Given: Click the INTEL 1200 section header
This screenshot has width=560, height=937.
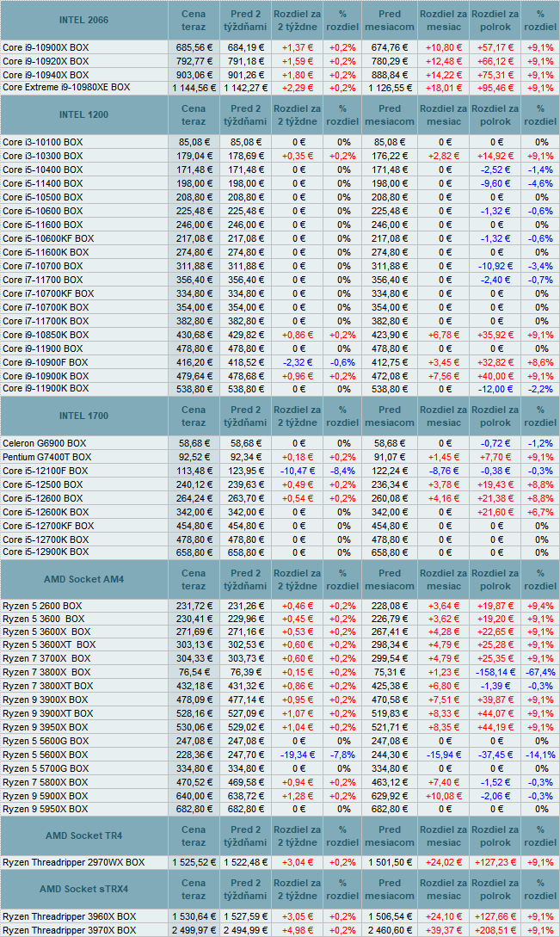Looking at the screenshot, I should pyautogui.click(x=83, y=114).
